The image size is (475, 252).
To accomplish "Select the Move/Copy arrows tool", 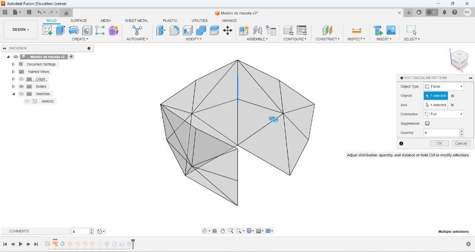I will point(228,30).
